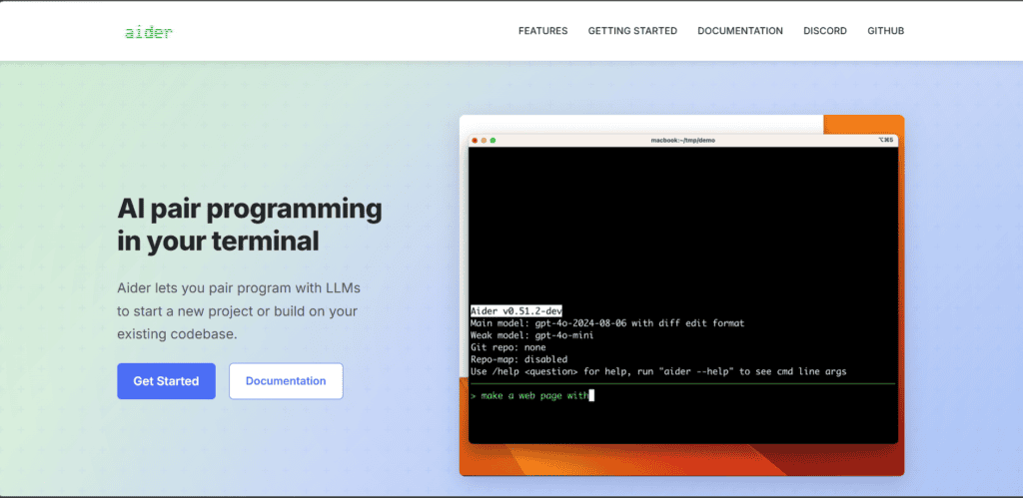This screenshot has width=1023, height=498.
Task: Visit the Discord link in the header
Action: click(x=825, y=31)
